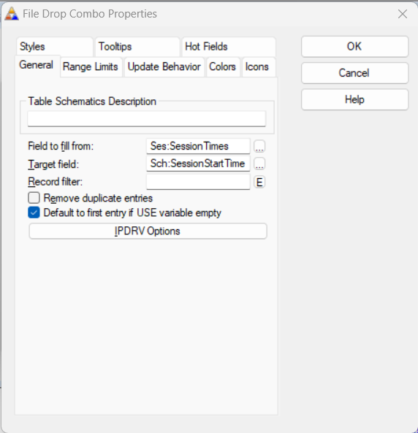Close the File Drop Combo Properties dialog

403,14
